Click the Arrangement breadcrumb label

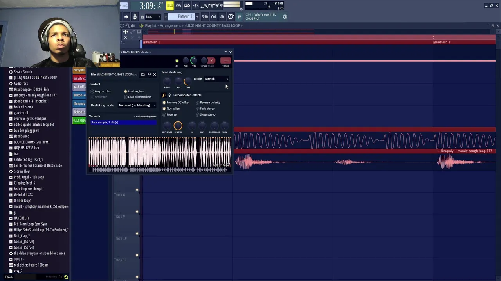[170, 25]
